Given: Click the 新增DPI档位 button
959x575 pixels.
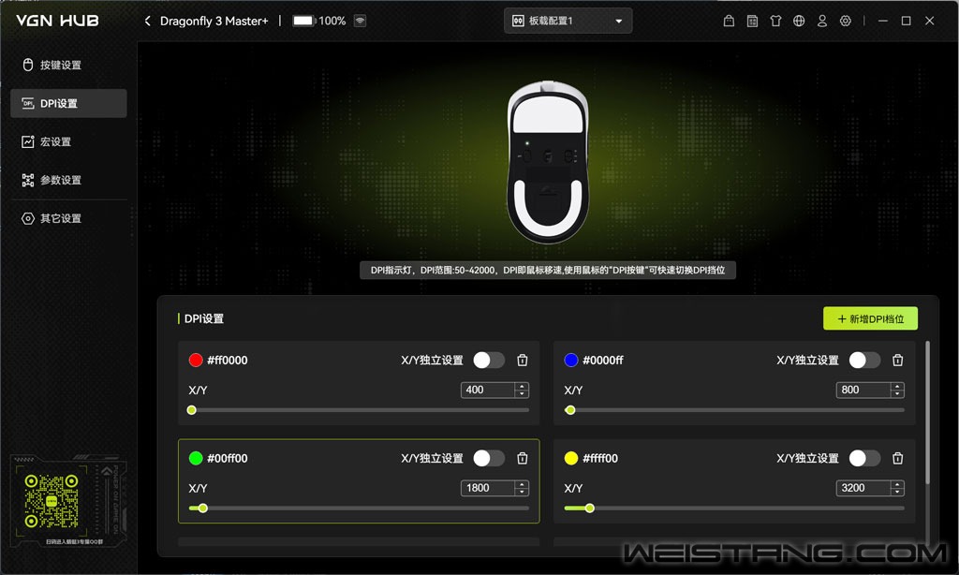Looking at the screenshot, I should pyautogui.click(x=870, y=318).
